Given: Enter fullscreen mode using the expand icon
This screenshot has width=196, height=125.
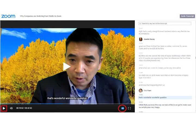Looking at the screenshot, I should coord(129,108).
